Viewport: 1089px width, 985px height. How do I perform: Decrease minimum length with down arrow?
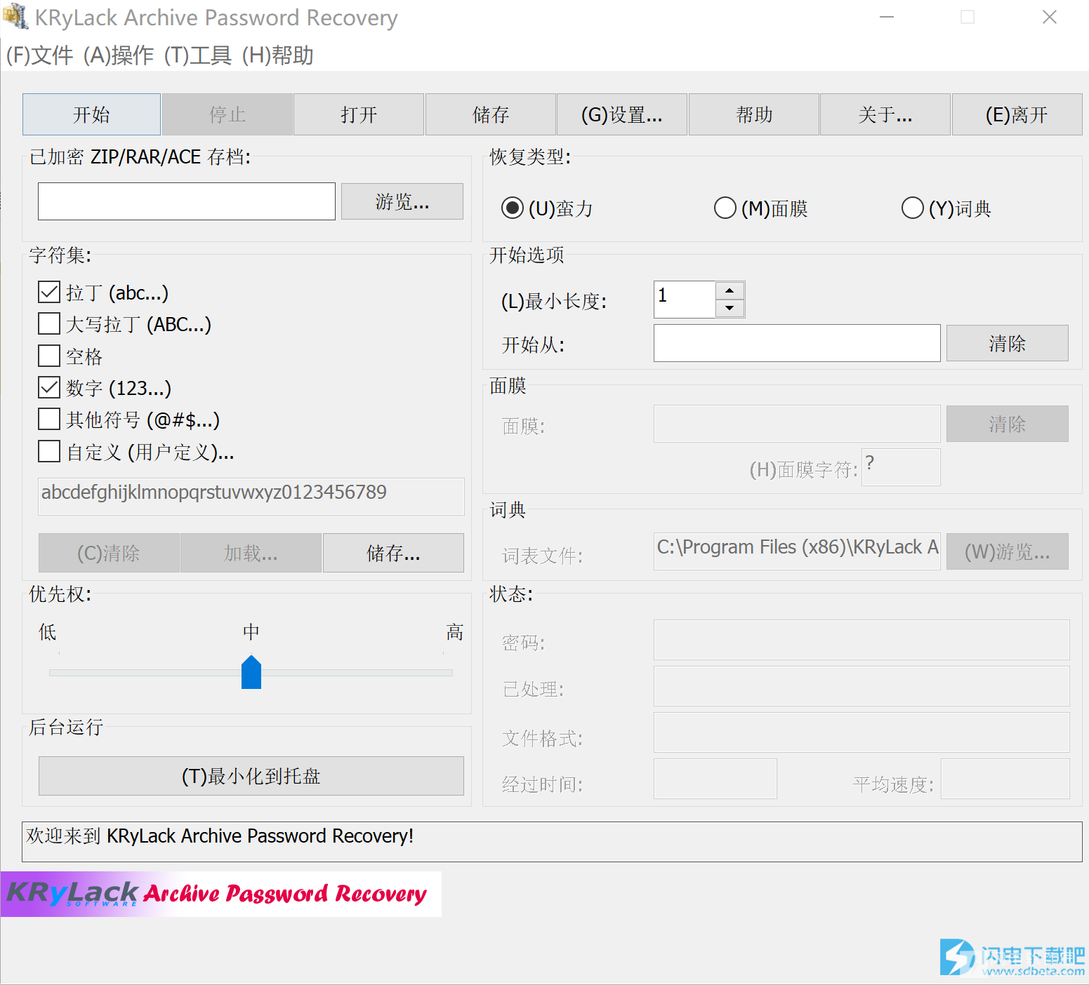pyautogui.click(x=730, y=308)
